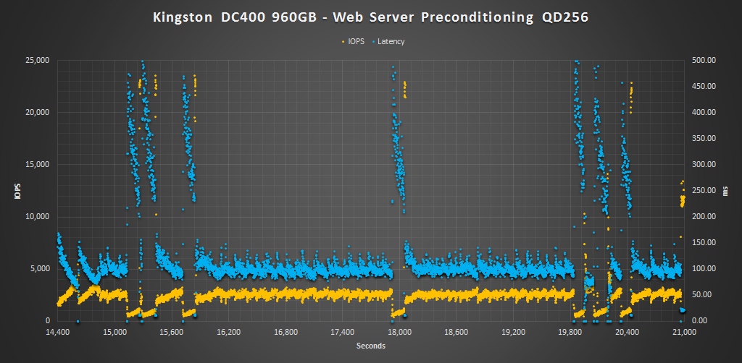Screen dimensions: 742x363
Task: Click the 'IOPS' left axis title
Action: point(17,191)
